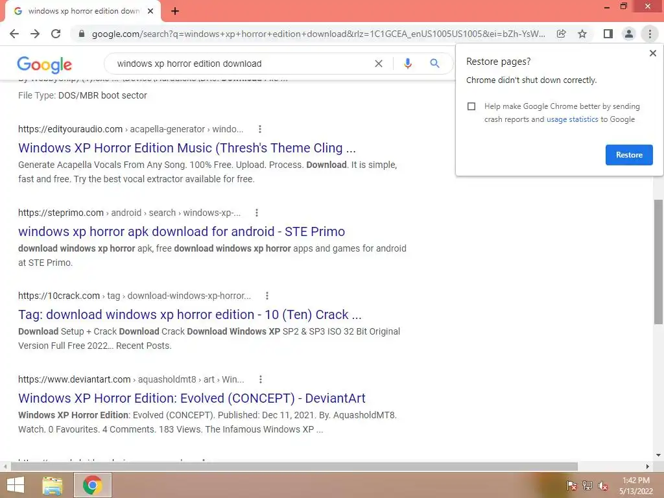Open options for edityouraudio.com result

coord(260,129)
